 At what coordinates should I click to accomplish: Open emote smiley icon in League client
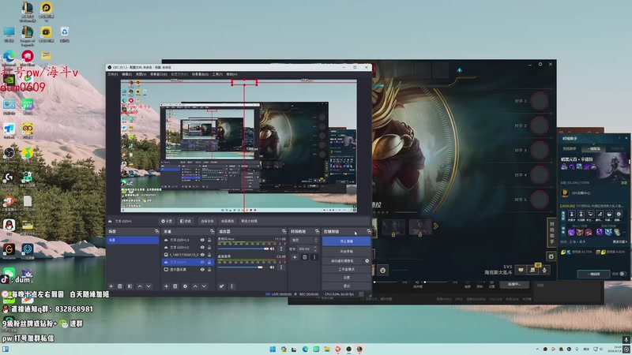click(x=382, y=270)
